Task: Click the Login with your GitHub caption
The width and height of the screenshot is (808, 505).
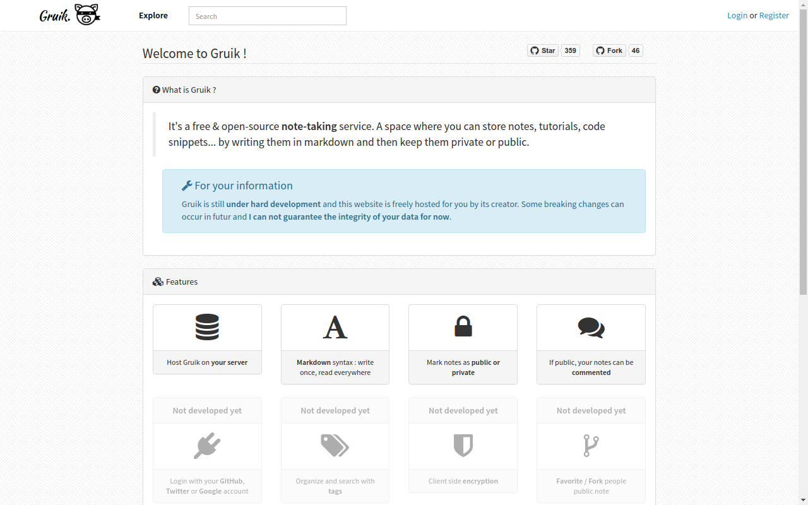Action: coord(207,486)
